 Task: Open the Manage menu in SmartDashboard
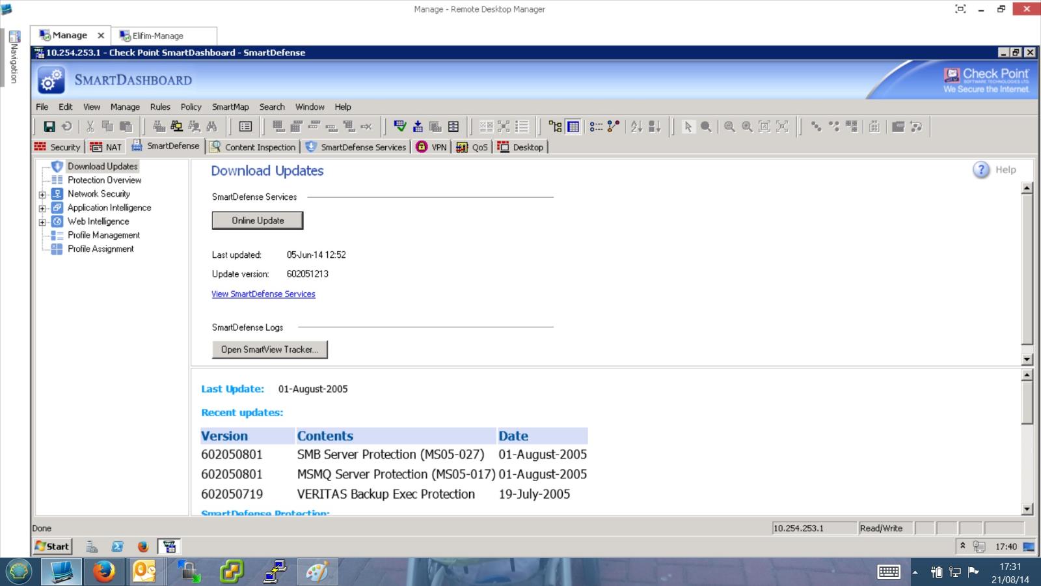click(125, 107)
